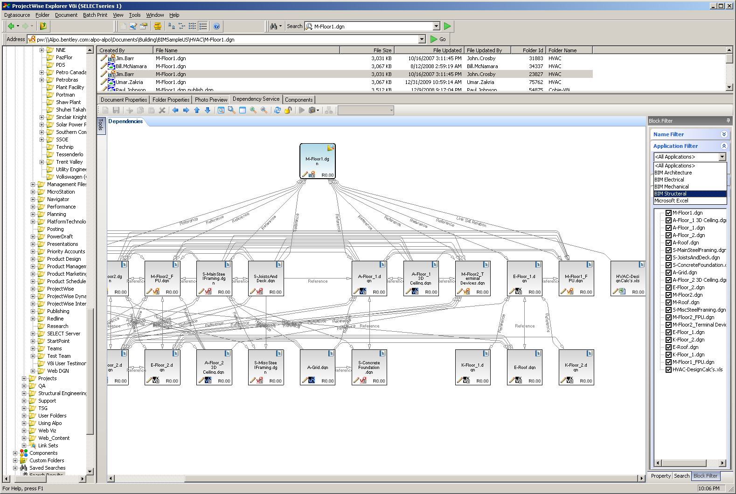The image size is (736, 494).
Task: Click inside the Address path field
Action: [226, 39]
